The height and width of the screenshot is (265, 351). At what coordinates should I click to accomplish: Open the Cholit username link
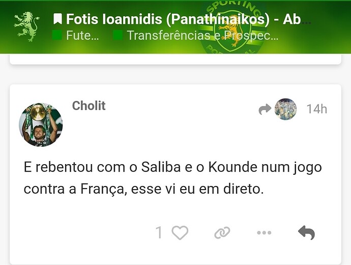89,105
